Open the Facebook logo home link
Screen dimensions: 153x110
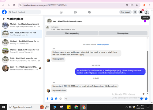coord(4,12)
